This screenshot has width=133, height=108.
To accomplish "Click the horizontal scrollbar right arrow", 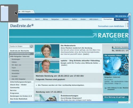I will click(127, 102).
